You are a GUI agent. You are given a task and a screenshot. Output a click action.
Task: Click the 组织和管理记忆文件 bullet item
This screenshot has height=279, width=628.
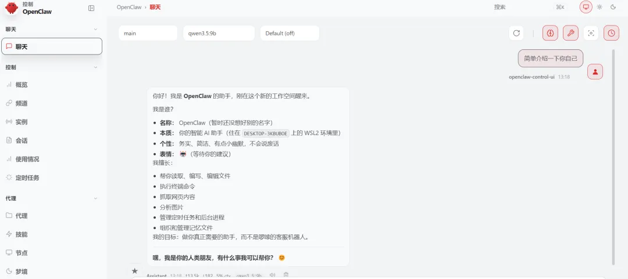[x=186, y=228]
